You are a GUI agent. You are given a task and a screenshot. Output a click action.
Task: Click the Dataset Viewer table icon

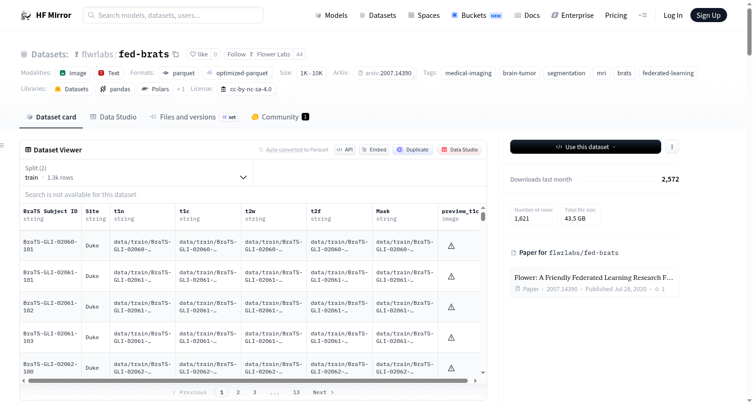(28, 150)
